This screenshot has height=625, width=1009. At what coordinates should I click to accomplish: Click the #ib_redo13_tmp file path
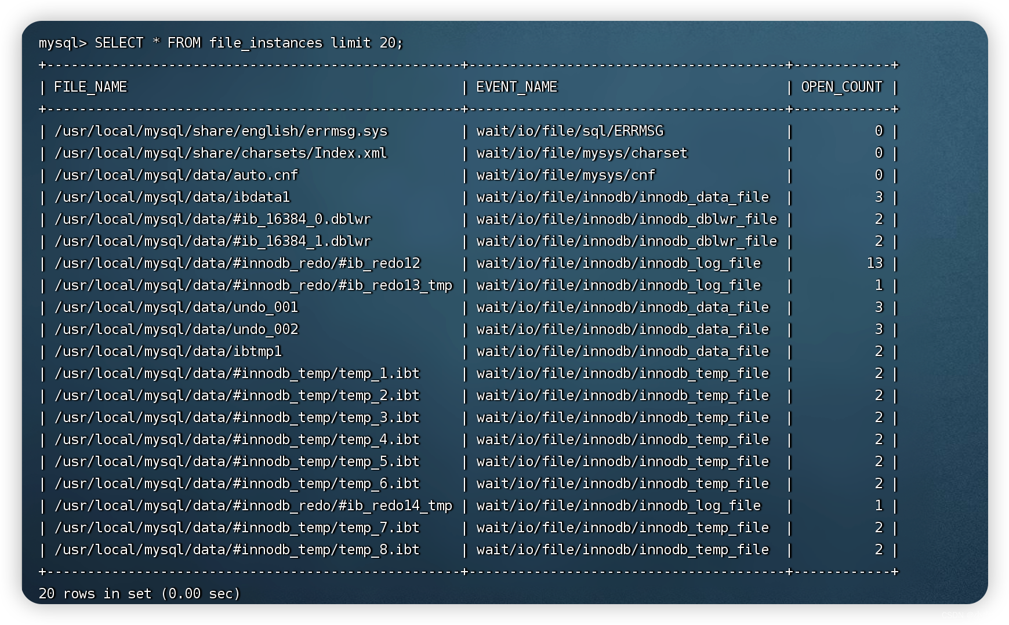click(x=253, y=285)
